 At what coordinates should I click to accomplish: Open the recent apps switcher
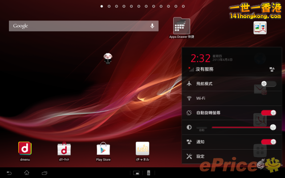[x=44, y=173]
